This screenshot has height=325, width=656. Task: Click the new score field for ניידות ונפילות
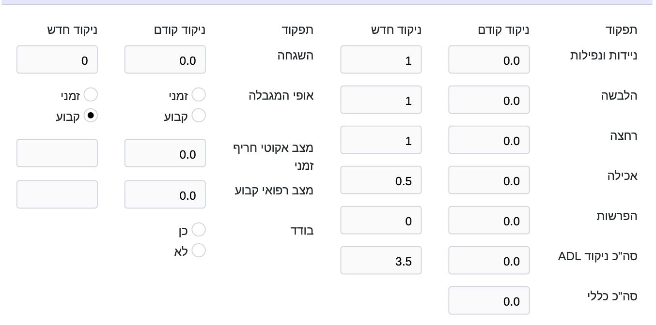[381, 59]
